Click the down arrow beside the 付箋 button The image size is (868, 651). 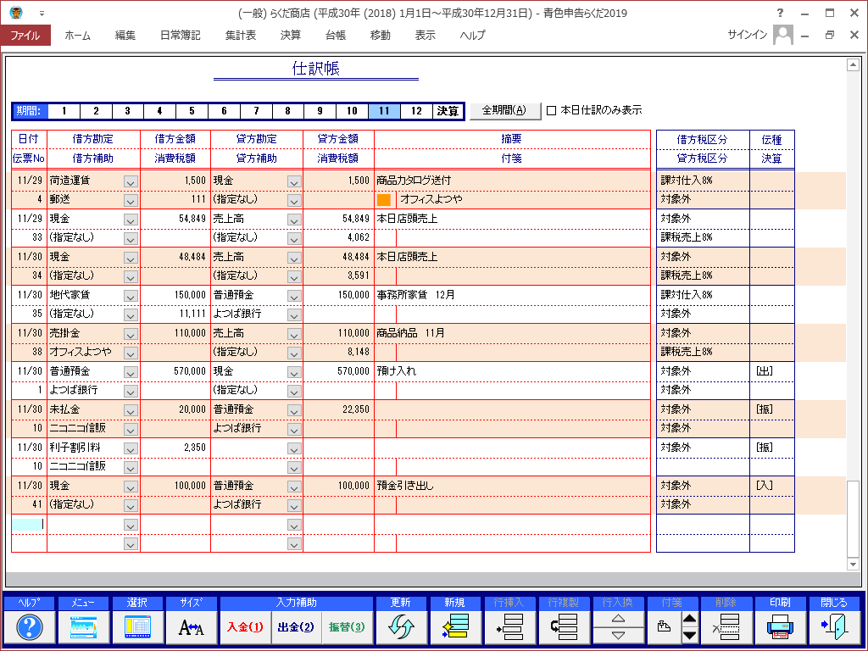click(x=689, y=636)
